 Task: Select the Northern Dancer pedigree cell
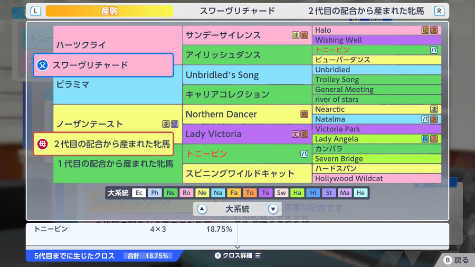click(x=247, y=114)
